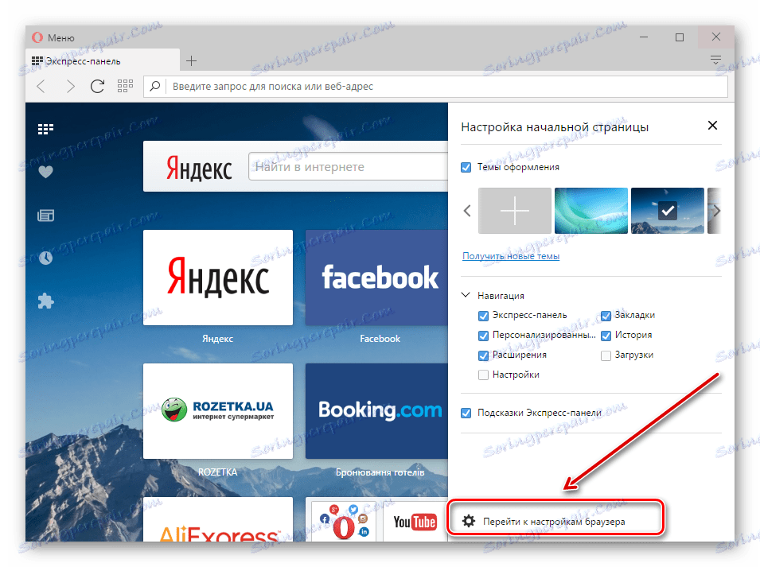Toggle Подсказки Экспресс-панели checkbox
This screenshot has width=760, height=567.
[466, 414]
